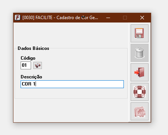
Task: Click the Facilite F logo in title bar
Action: [x=18, y=18]
